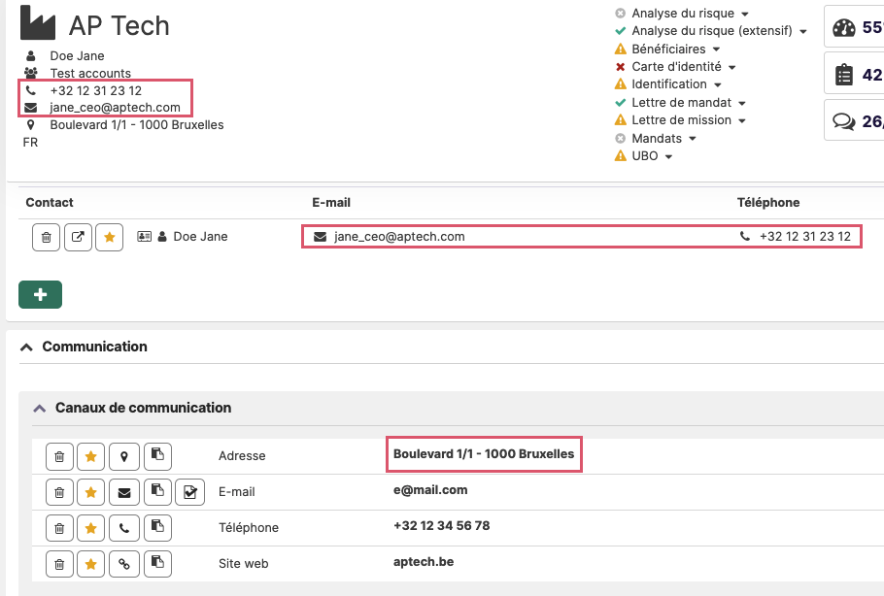Open Doe Jane contact in new window

point(78,237)
